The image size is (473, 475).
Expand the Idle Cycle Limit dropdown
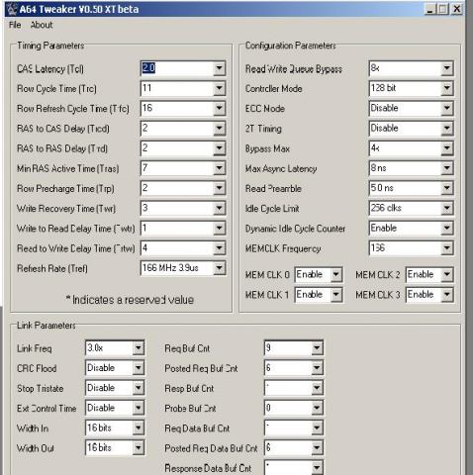(446, 209)
